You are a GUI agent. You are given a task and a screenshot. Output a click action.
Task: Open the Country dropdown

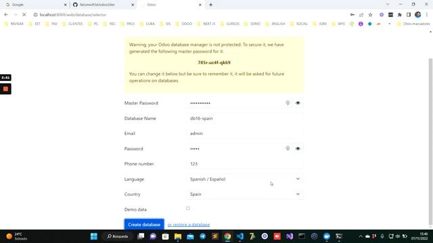point(245,194)
